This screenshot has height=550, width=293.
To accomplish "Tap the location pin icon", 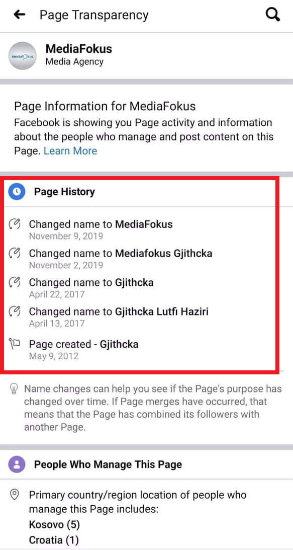I will pos(15,495).
